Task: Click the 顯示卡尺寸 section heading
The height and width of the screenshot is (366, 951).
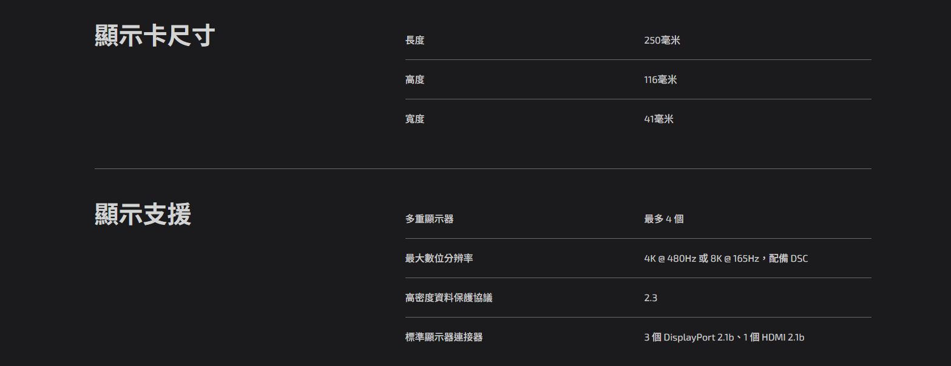Action: point(155,36)
